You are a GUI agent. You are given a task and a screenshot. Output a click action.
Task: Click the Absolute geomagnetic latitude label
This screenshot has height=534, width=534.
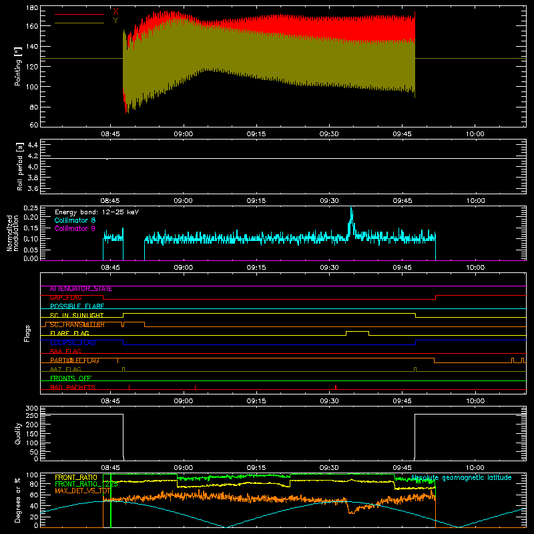click(461, 478)
